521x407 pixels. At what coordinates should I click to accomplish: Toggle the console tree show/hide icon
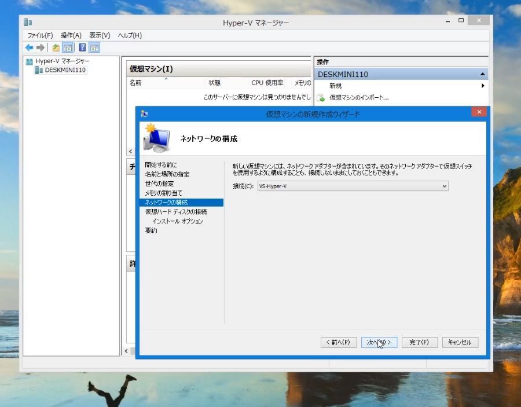click(x=68, y=47)
